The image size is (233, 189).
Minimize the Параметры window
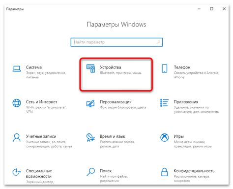click(199, 9)
